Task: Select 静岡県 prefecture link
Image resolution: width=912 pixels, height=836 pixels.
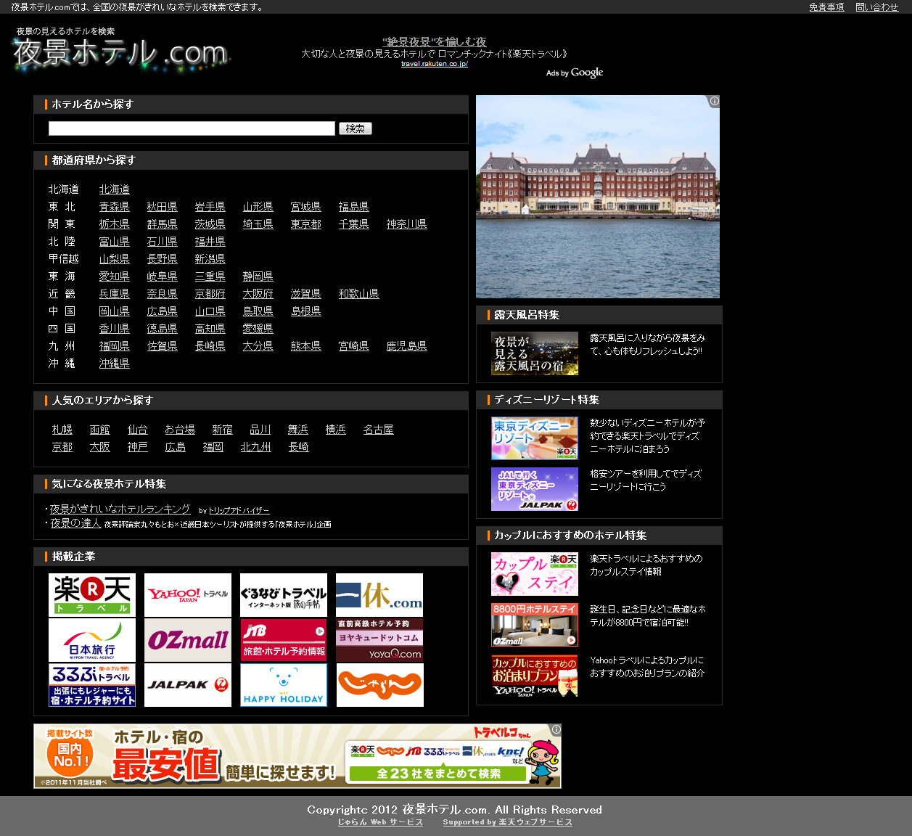Action: tap(258, 276)
